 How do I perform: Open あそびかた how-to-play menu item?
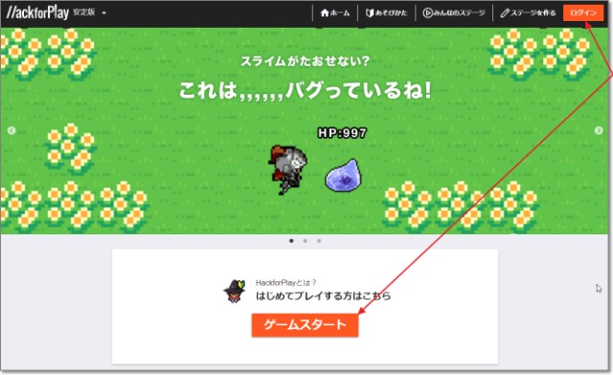click(x=386, y=12)
